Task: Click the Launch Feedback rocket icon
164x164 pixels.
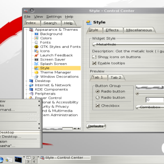Action: (x=36, y=55)
